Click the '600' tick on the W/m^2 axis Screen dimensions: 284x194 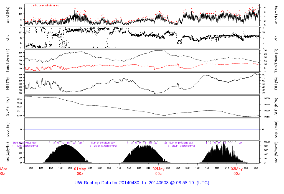coord(266,150)
